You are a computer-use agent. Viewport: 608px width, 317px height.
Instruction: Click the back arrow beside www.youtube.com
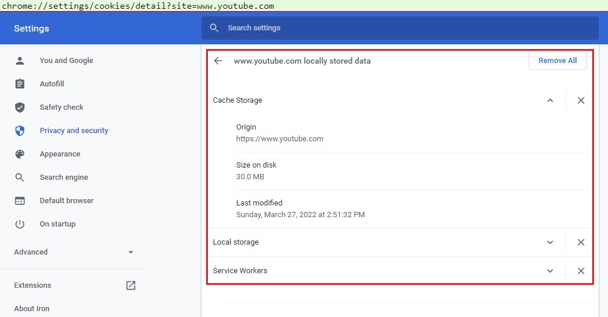218,61
